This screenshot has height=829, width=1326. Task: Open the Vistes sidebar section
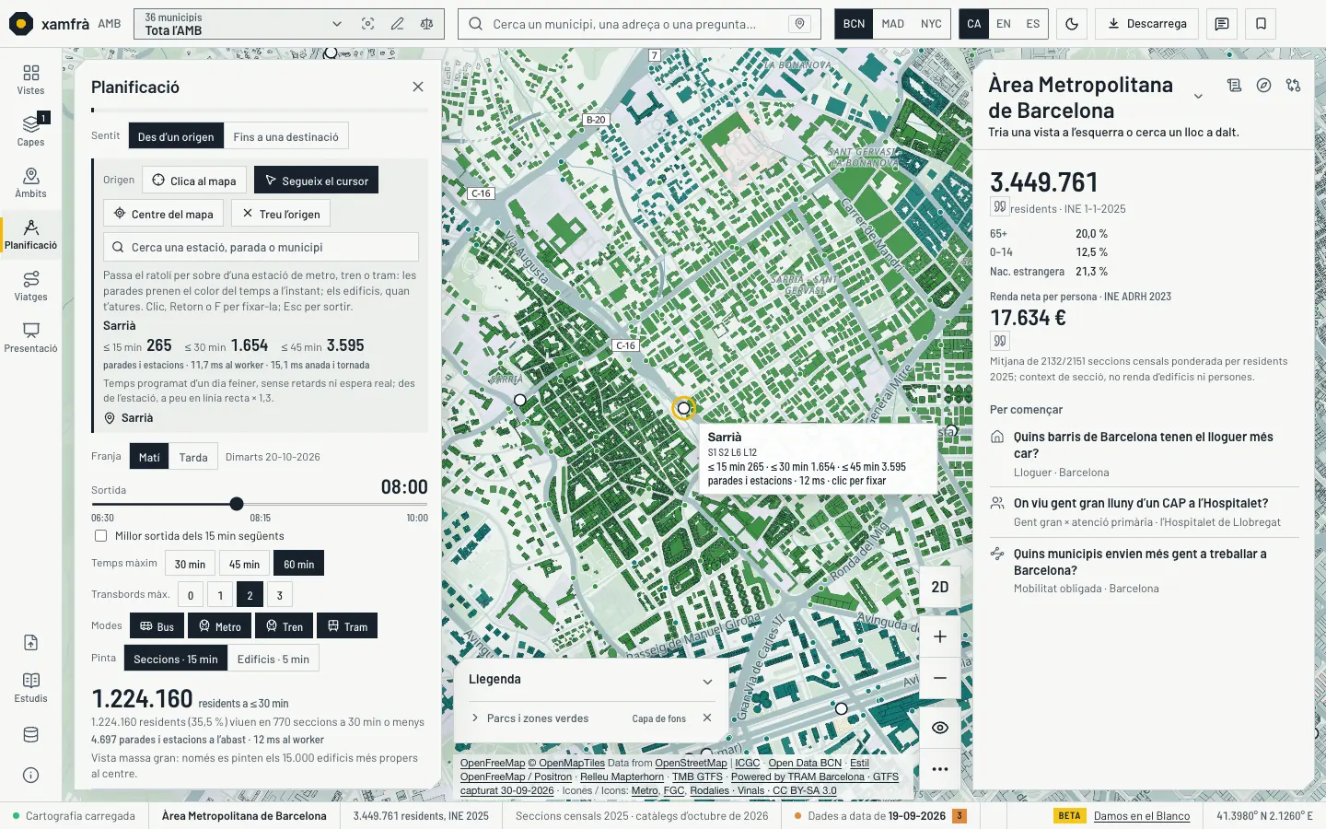pos(30,79)
